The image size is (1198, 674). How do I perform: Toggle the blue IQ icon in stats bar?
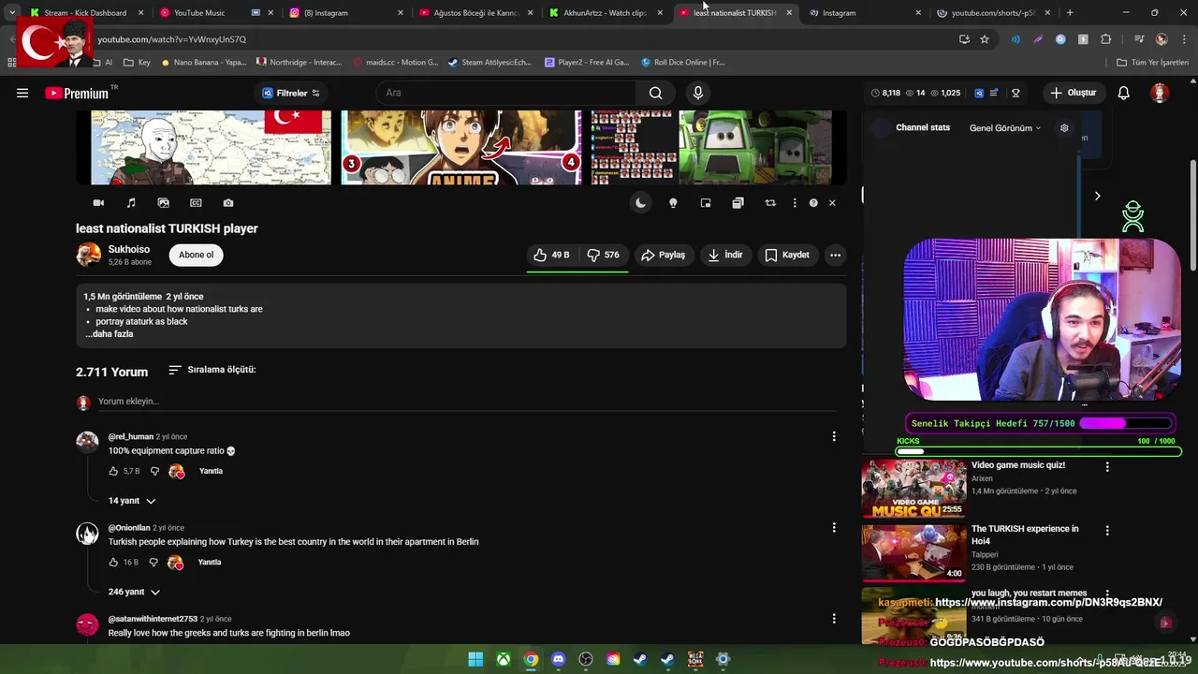pos(979,93)
